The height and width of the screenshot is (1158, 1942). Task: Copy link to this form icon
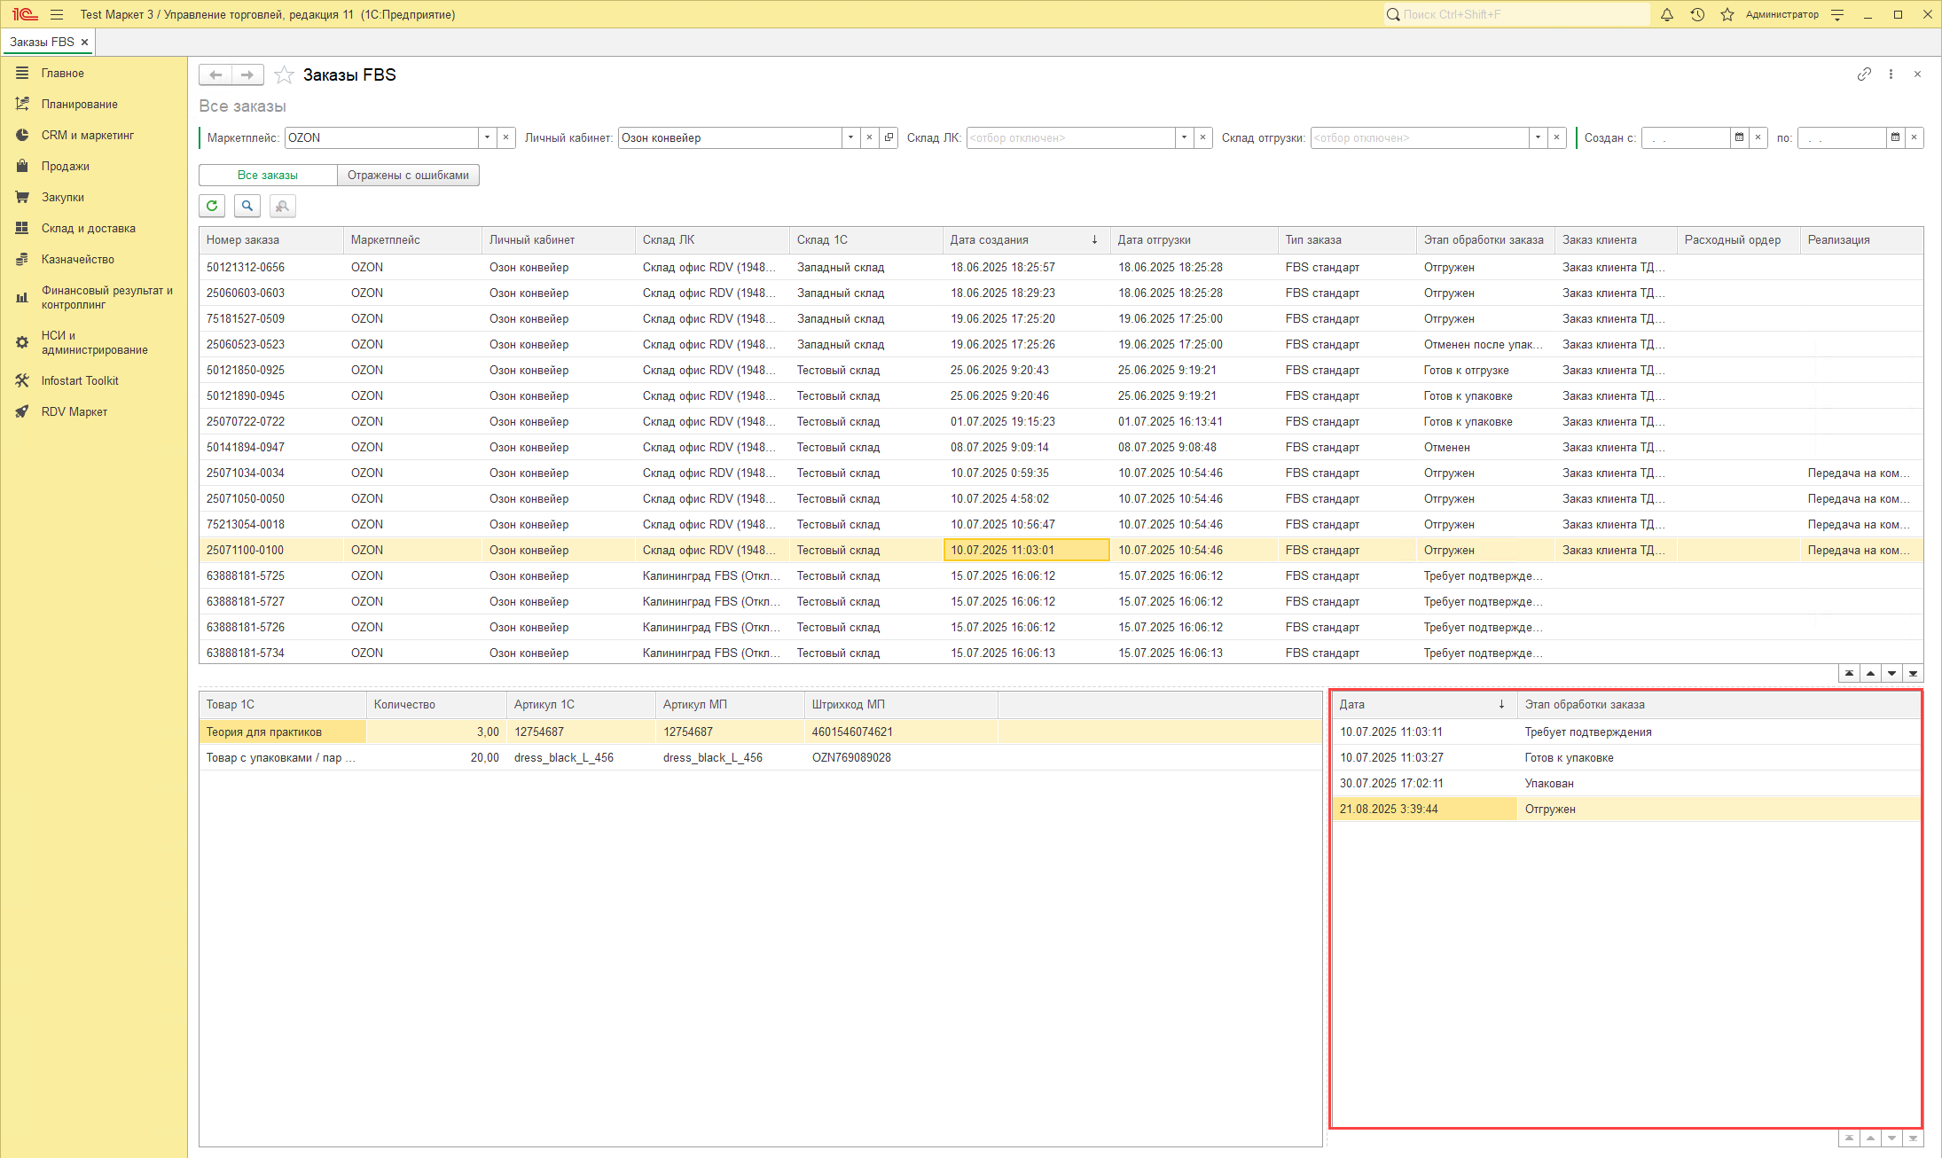(x=1864, y=74)
